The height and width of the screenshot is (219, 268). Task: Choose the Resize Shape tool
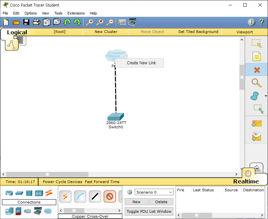click(x=258, y=109)
